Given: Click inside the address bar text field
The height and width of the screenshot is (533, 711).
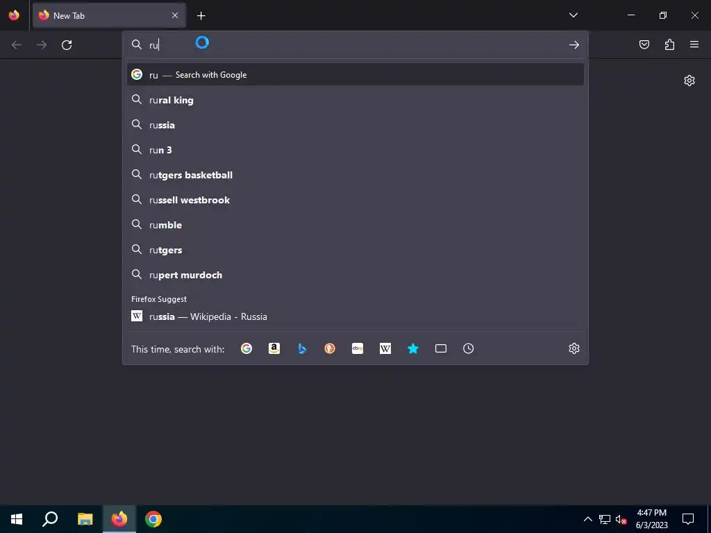Looking at the screenshot, I should (355, 45).
